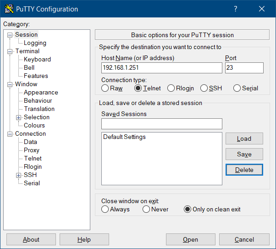Click the Load session button

244,138
